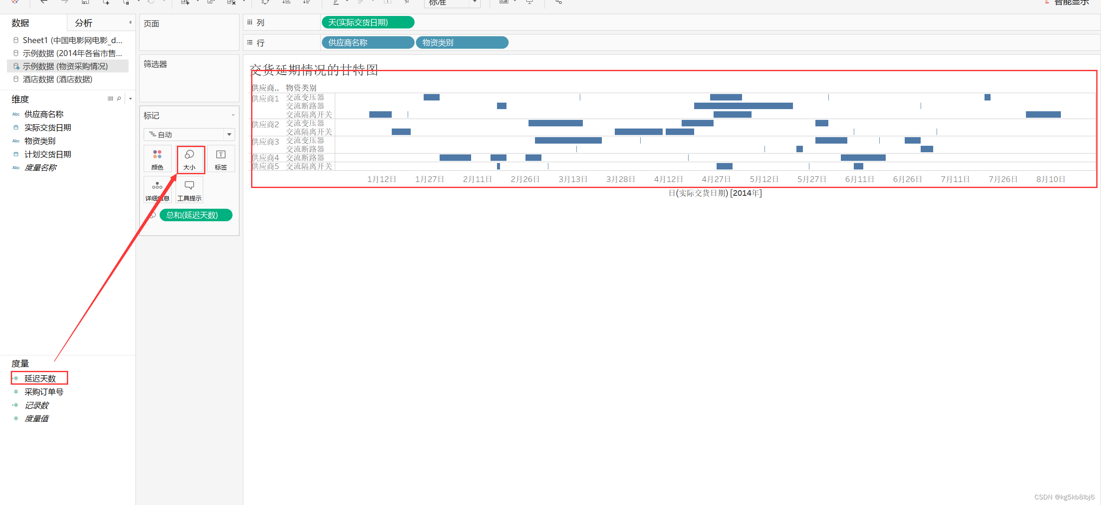This screenshot has width=1101, height=505.
Task: Open the 标记 card menu arrow
Action: tap(233, 116)
